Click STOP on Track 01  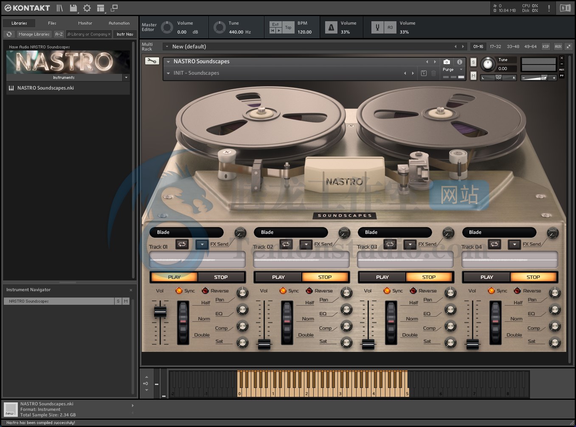tap(221, 277)
